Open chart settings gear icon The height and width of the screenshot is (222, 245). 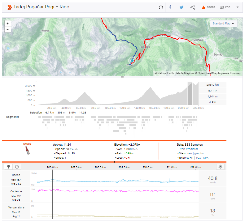[x=220, y=167]
